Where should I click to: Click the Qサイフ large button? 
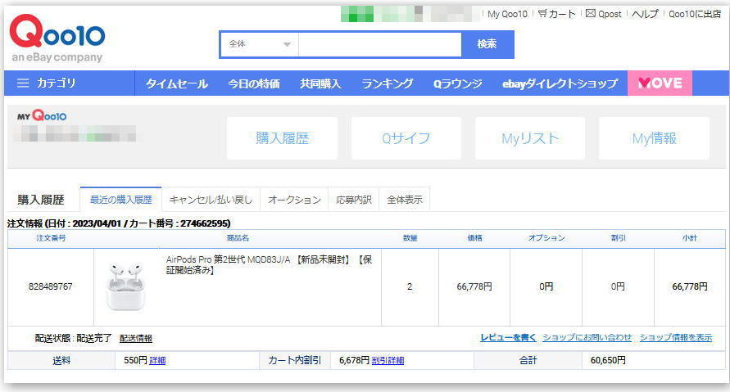click(x=406, y=138)
